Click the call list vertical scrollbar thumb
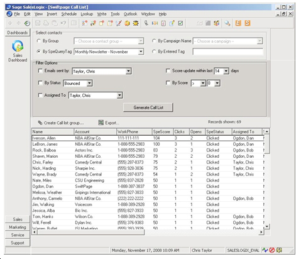 (x=267, y=144)
